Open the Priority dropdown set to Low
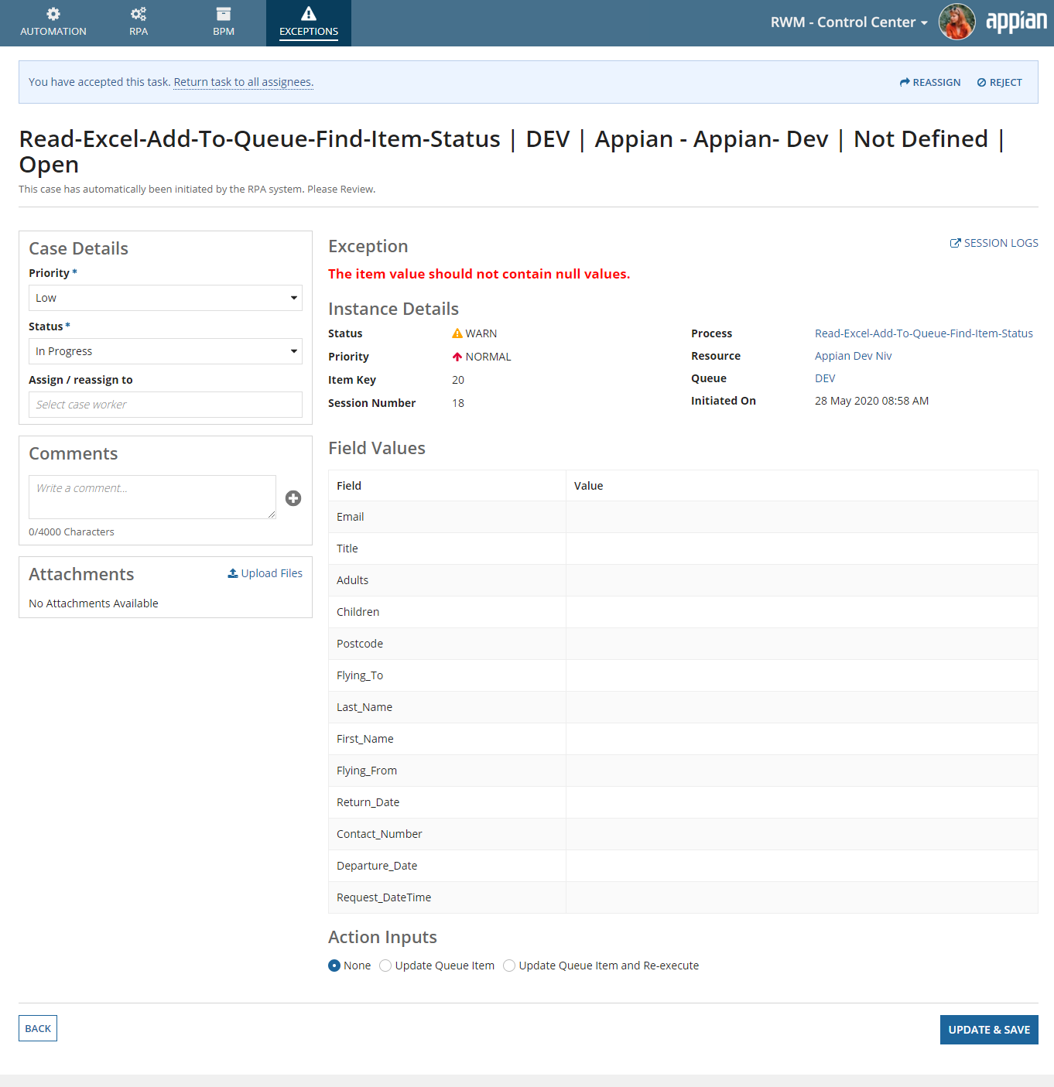 click(x=166, y=298)
